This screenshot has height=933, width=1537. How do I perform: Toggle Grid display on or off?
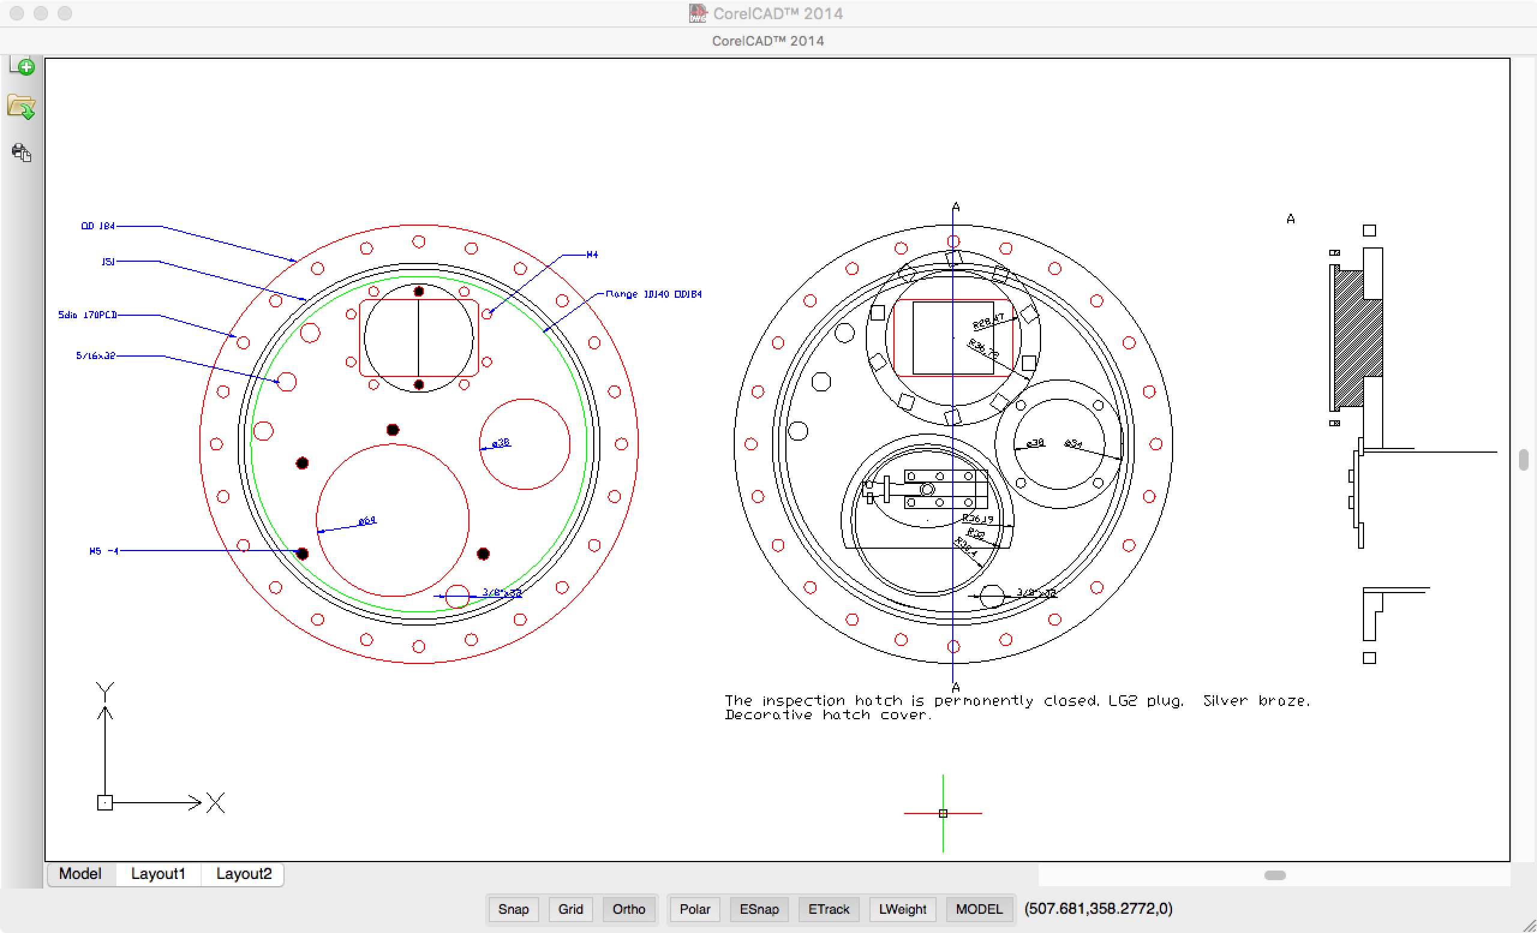click(570, 908)
